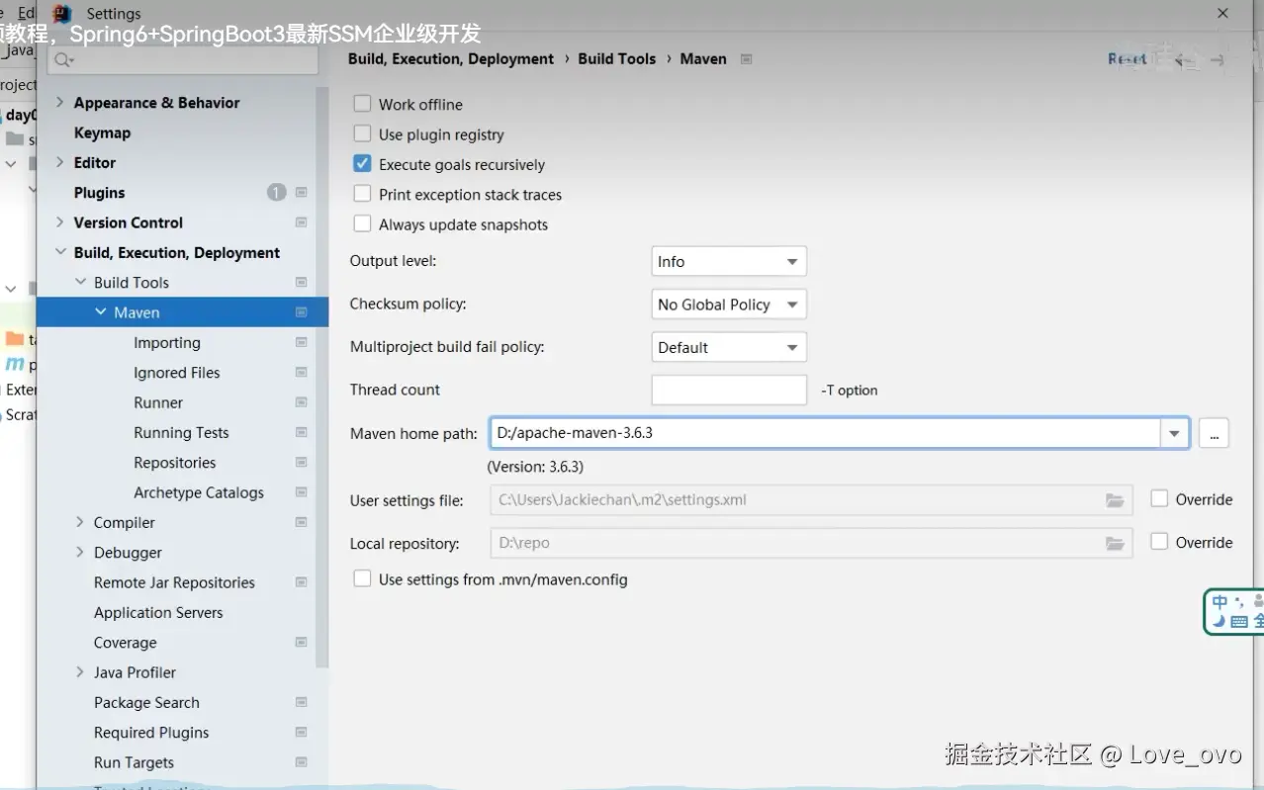The width and height of the screenshot is (1264, 790).
Task: Click Build Tools in the breadcrumb
Action: pos(617,59)
